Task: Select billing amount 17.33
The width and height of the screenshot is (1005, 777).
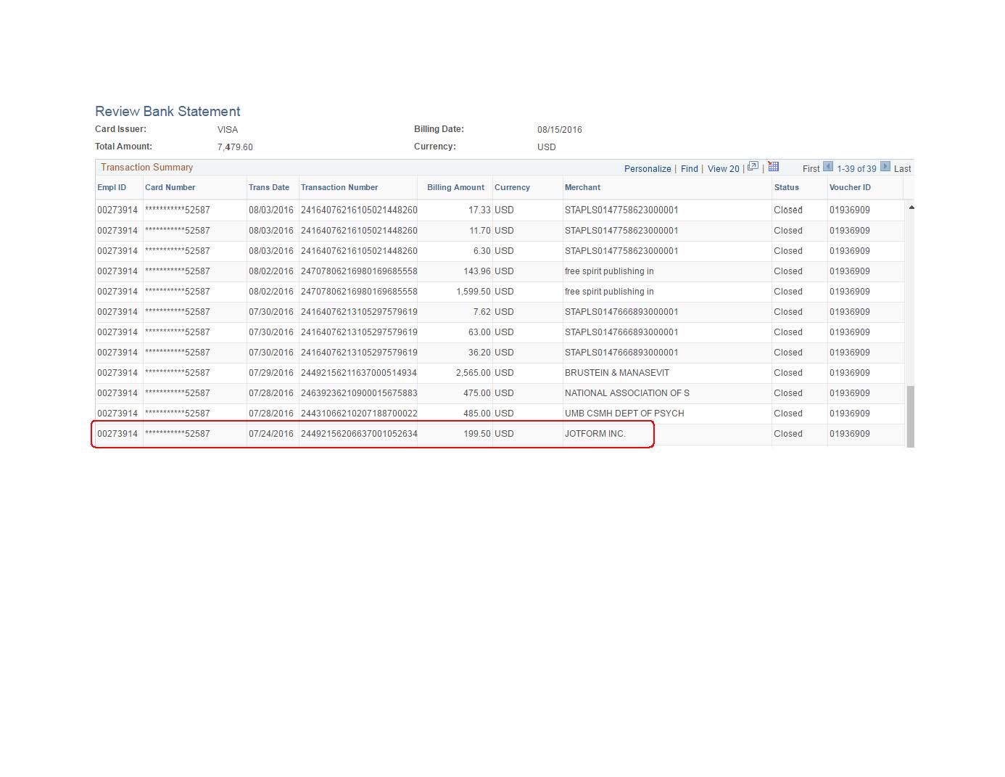Action: click(x=479, y=210)
